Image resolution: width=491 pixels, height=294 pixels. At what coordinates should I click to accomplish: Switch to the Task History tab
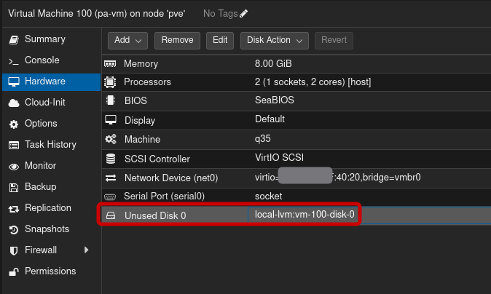coord(50,145)
